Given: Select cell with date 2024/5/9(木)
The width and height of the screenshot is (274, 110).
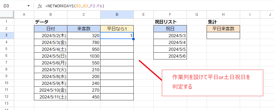Looking at the screenshot, I should click(x=51, y=83).
